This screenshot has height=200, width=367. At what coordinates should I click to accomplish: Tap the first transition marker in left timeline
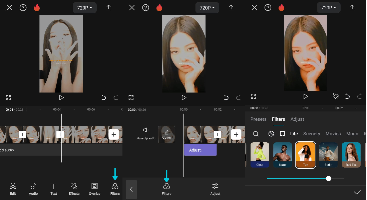point(22,135)
